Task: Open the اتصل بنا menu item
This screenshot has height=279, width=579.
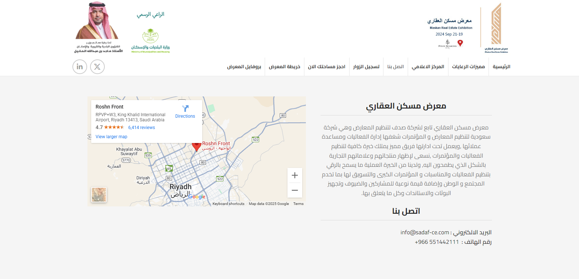Action: click(x=396, y=67)
